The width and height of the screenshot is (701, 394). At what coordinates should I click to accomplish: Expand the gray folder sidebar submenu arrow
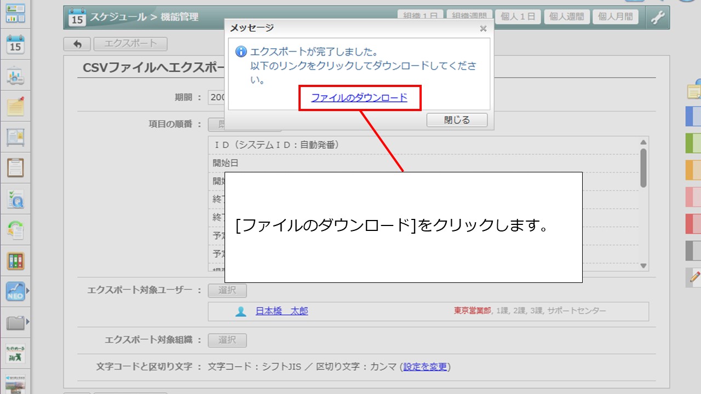[28, 322]
